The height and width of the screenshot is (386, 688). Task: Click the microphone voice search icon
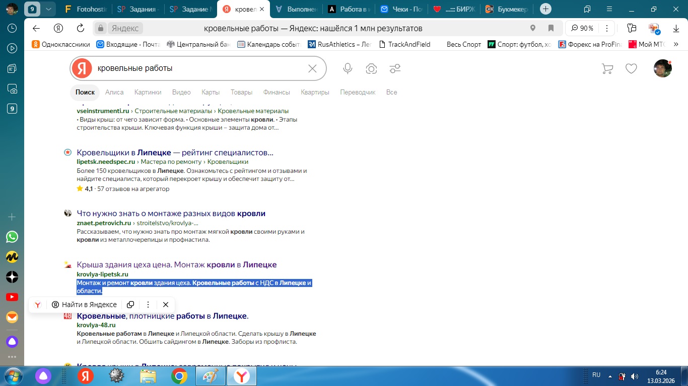pyautogui.click(x=348, y=68)
